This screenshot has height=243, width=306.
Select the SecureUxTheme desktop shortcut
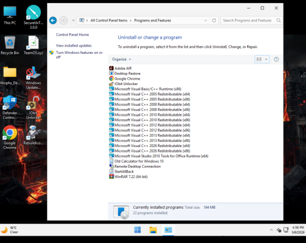tap(34, 17)
